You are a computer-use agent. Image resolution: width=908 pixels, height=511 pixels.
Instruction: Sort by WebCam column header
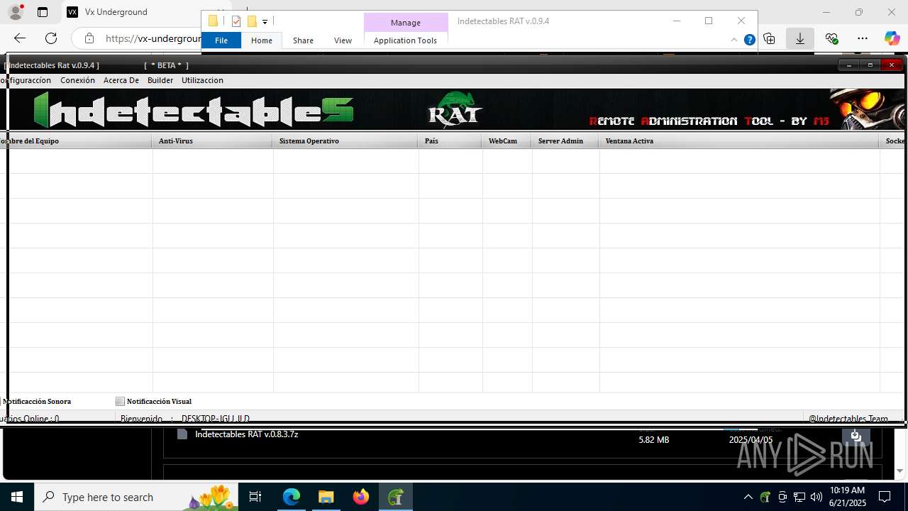click(506, 141)
